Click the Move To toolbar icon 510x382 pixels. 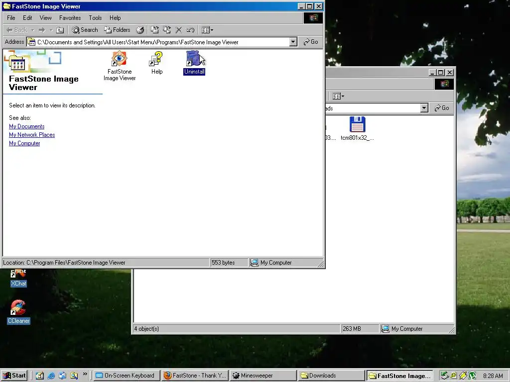click(155, 30)
